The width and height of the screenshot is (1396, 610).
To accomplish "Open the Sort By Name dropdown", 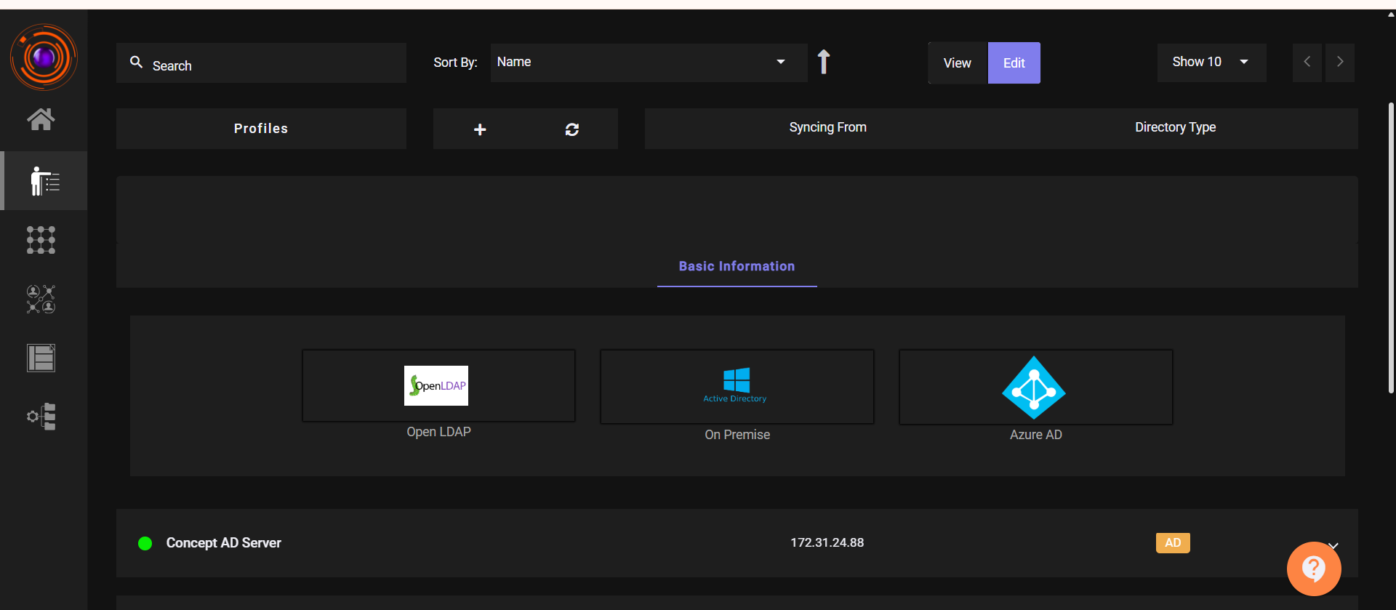I will [649, 63].
